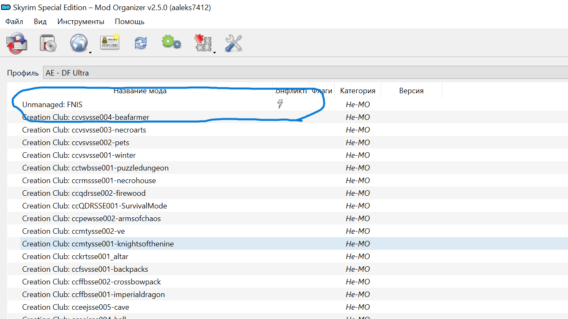Click the puzzle pieces tools icon

tap(202, 43)
